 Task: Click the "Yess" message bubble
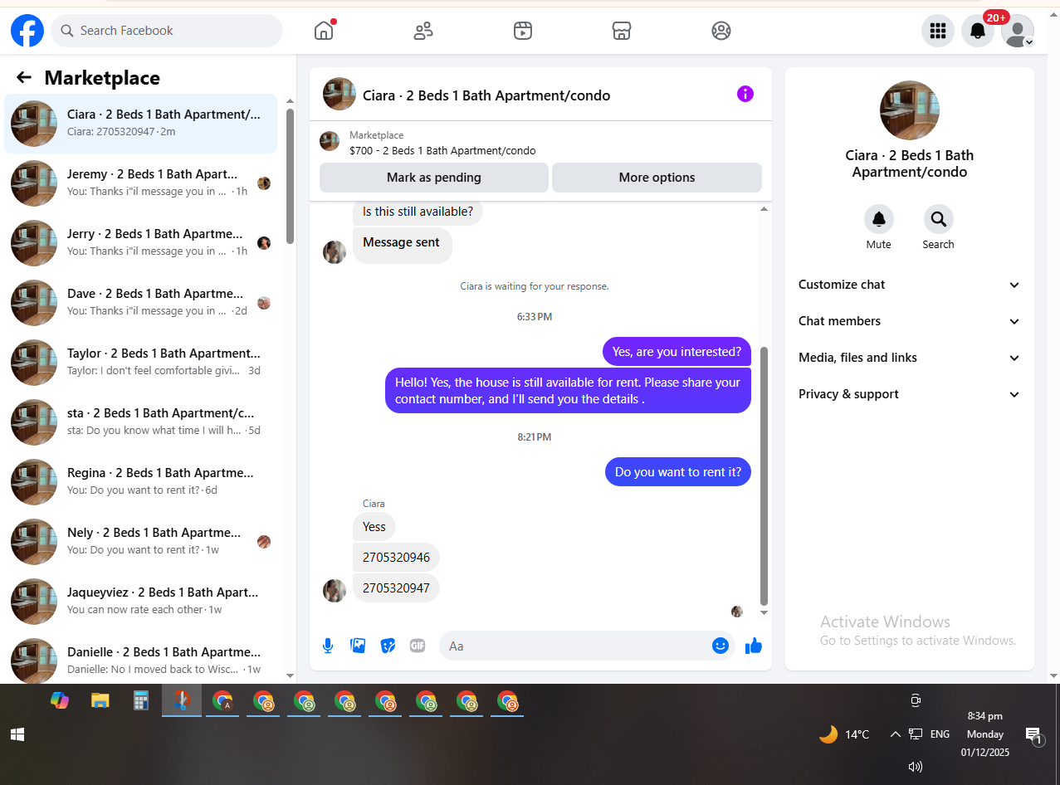click(x=374, y=526)
